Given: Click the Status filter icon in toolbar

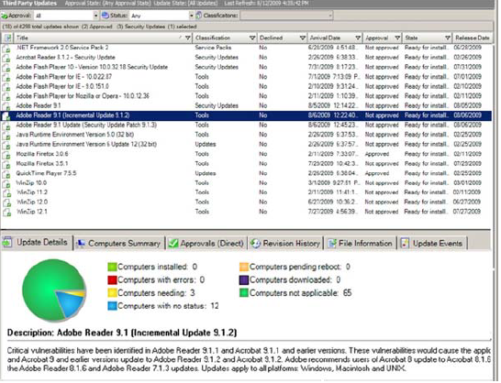Looking at the screenshot, I should [x=106, y=16].
